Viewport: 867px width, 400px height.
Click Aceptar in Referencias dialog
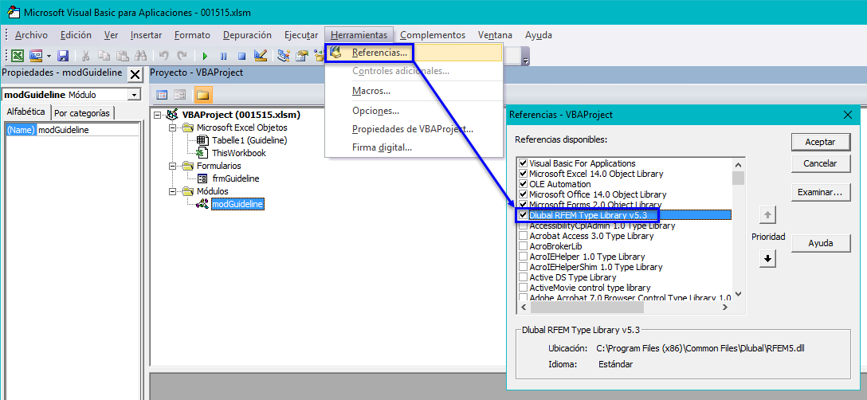click(820, 142)
